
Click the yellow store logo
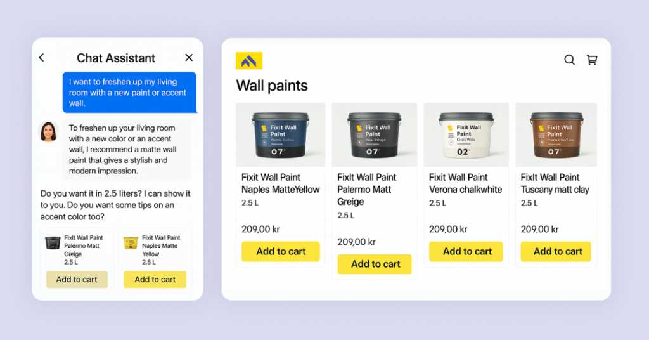(x=248, y=61)
